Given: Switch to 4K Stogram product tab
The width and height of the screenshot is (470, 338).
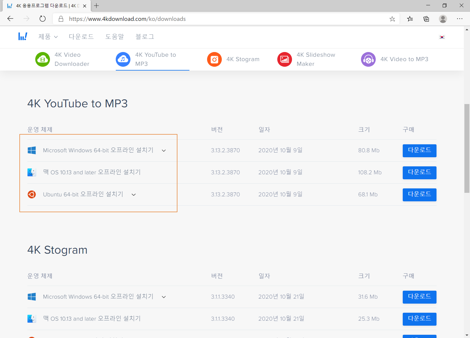Looking at the screenshot, I should 233,59.
